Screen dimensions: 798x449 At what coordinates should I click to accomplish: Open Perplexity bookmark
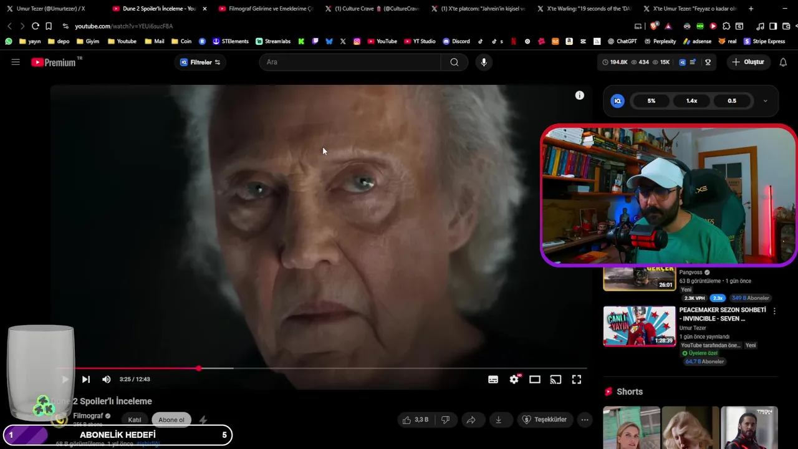(660, 41)
